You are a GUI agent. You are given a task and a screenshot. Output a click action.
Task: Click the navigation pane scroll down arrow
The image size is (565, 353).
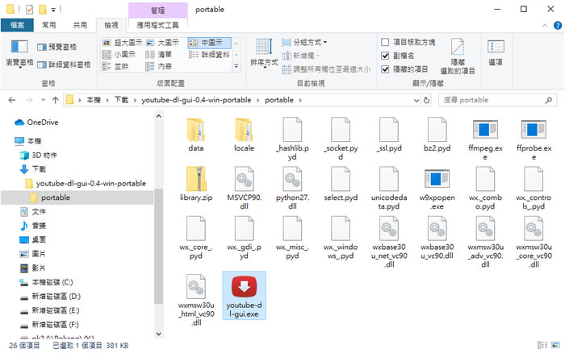point(158,334)
